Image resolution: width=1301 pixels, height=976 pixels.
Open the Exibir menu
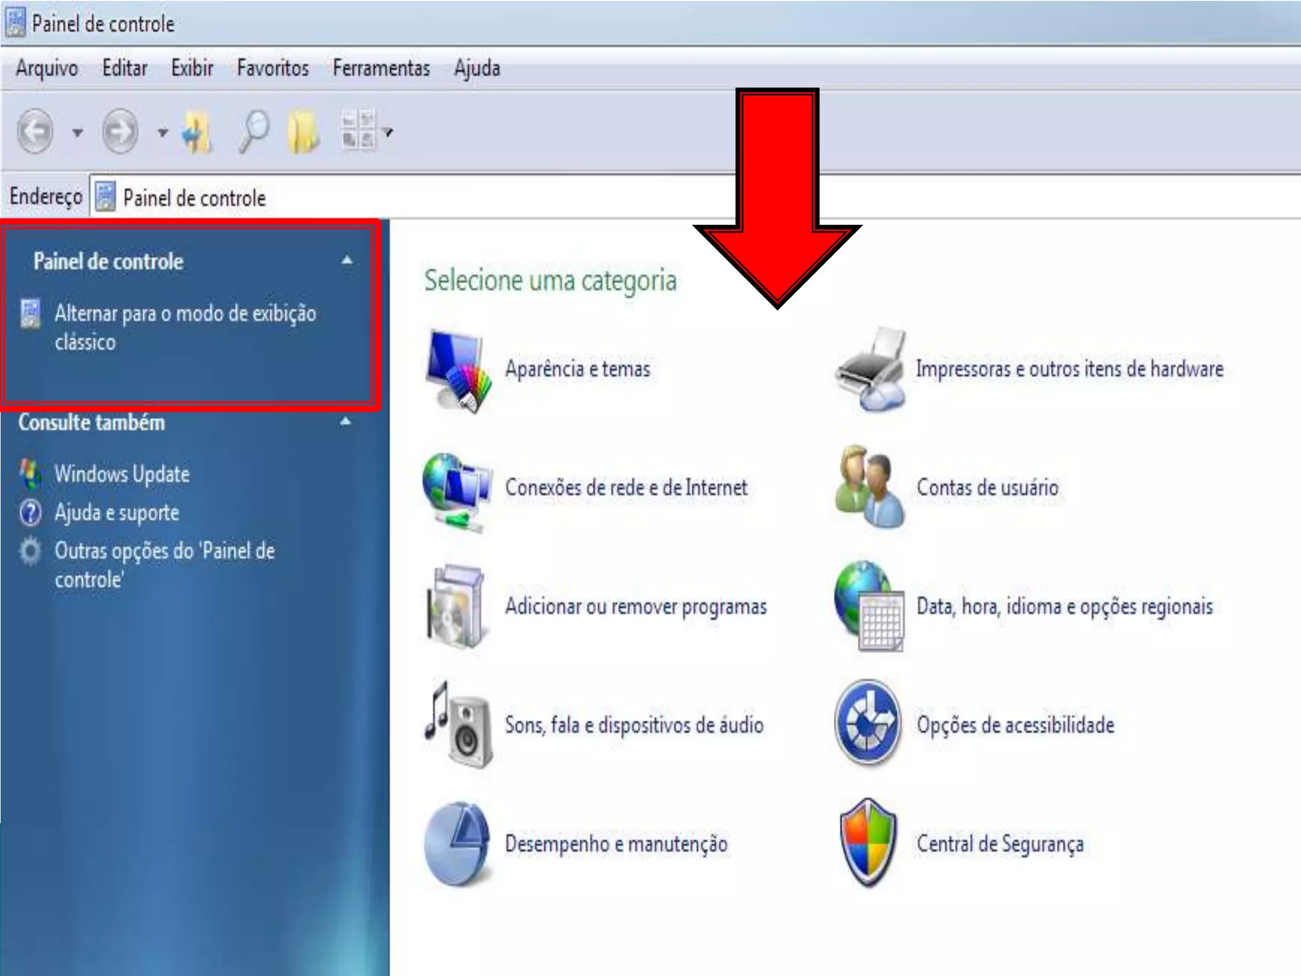pyautogui.click(x=192, y=68)
